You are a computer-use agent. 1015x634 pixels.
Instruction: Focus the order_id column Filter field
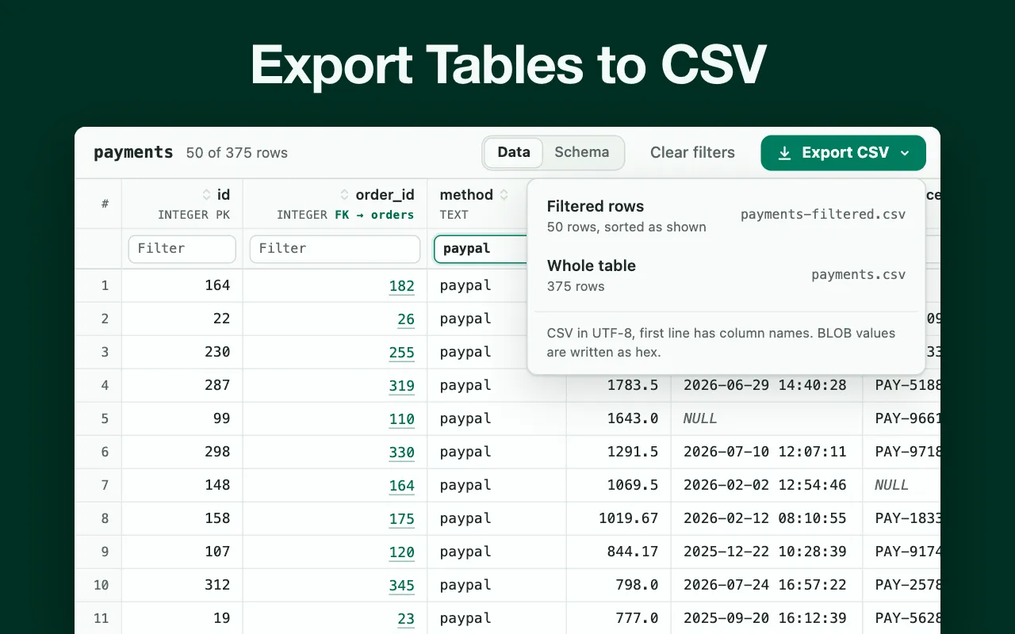335,249
